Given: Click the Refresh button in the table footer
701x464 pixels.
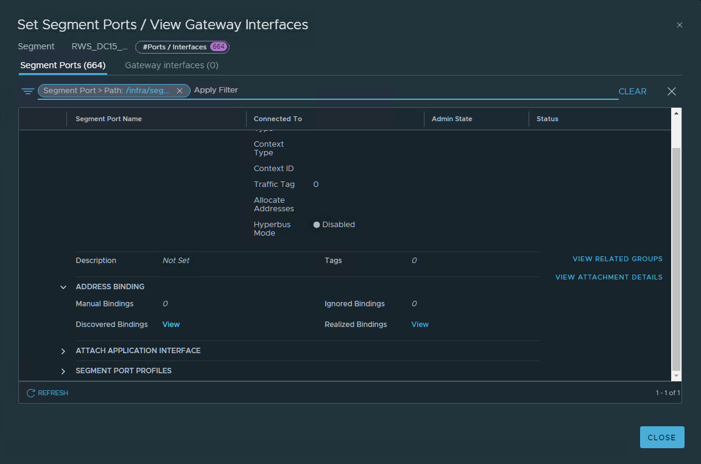Looking at the screenshot, I should 48,393.
